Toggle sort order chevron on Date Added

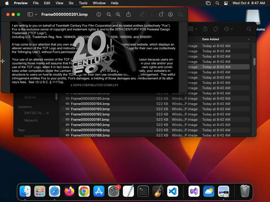click(x=249, y=39)
